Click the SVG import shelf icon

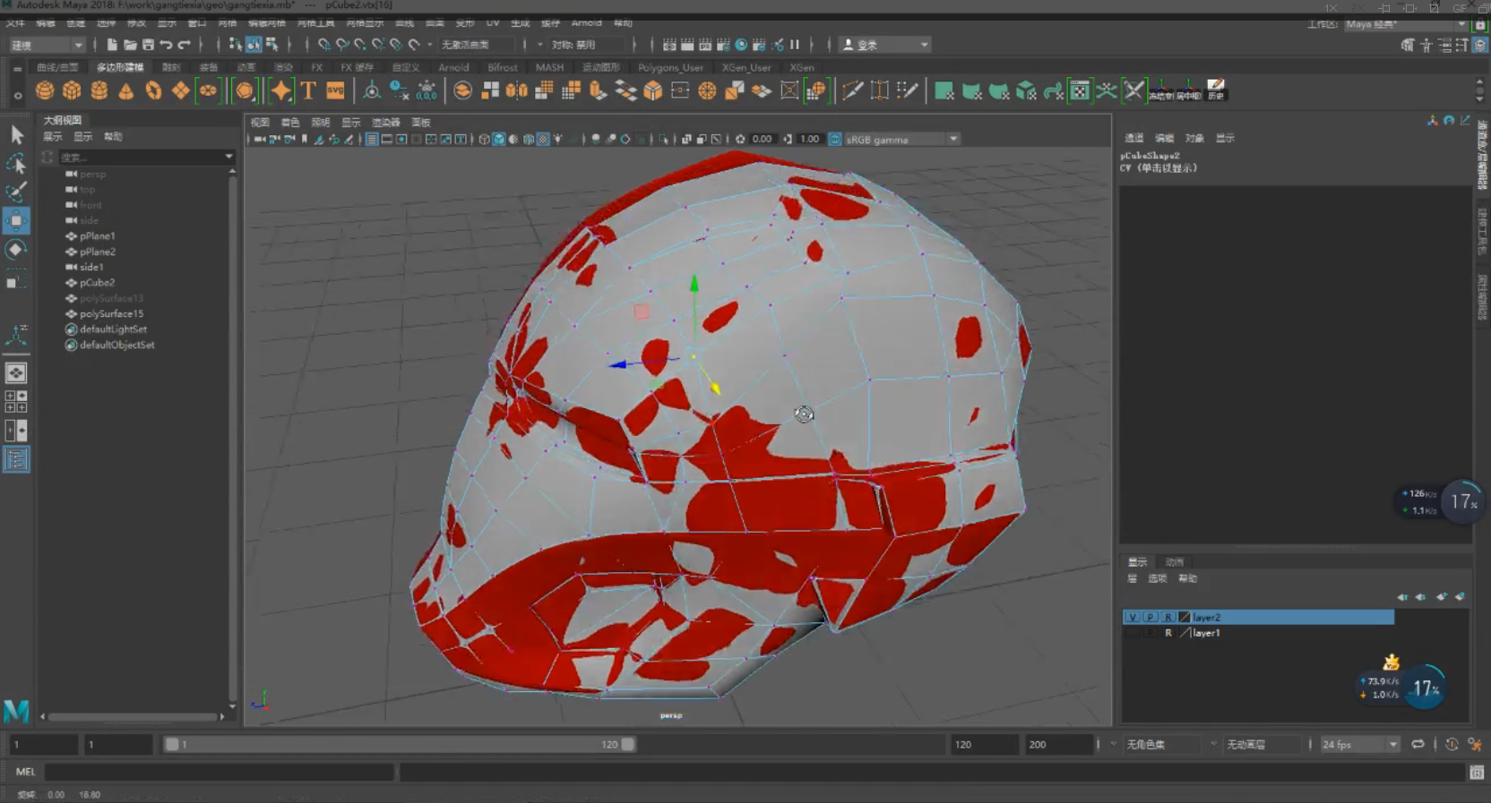coord(335,90)
